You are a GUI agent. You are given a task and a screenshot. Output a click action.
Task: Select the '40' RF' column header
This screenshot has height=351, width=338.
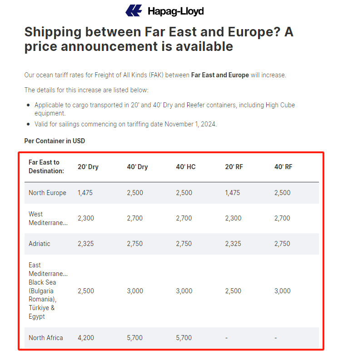click(x=283, y=167)
